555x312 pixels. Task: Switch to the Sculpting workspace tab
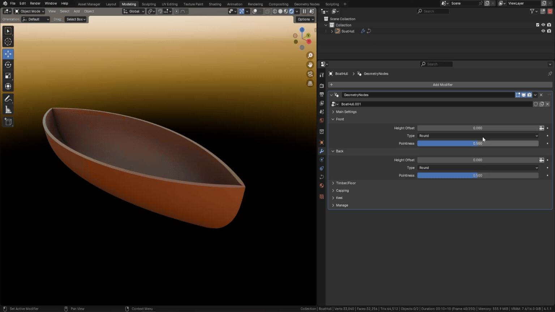[x=149, y=4]
